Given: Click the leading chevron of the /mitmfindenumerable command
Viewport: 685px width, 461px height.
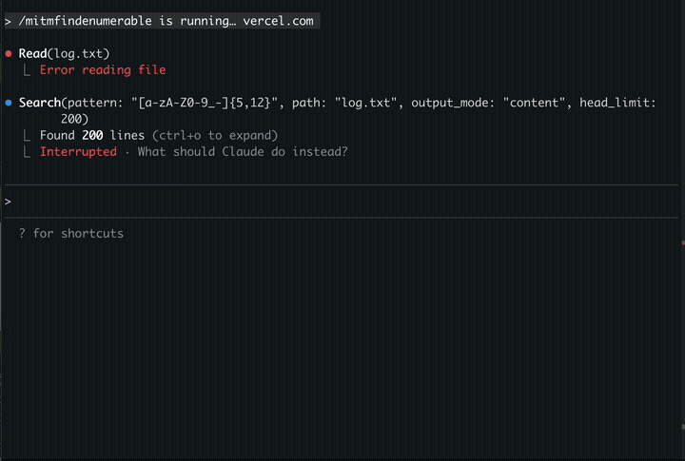Looking at the screenshot, I should (x=8, y=21).
